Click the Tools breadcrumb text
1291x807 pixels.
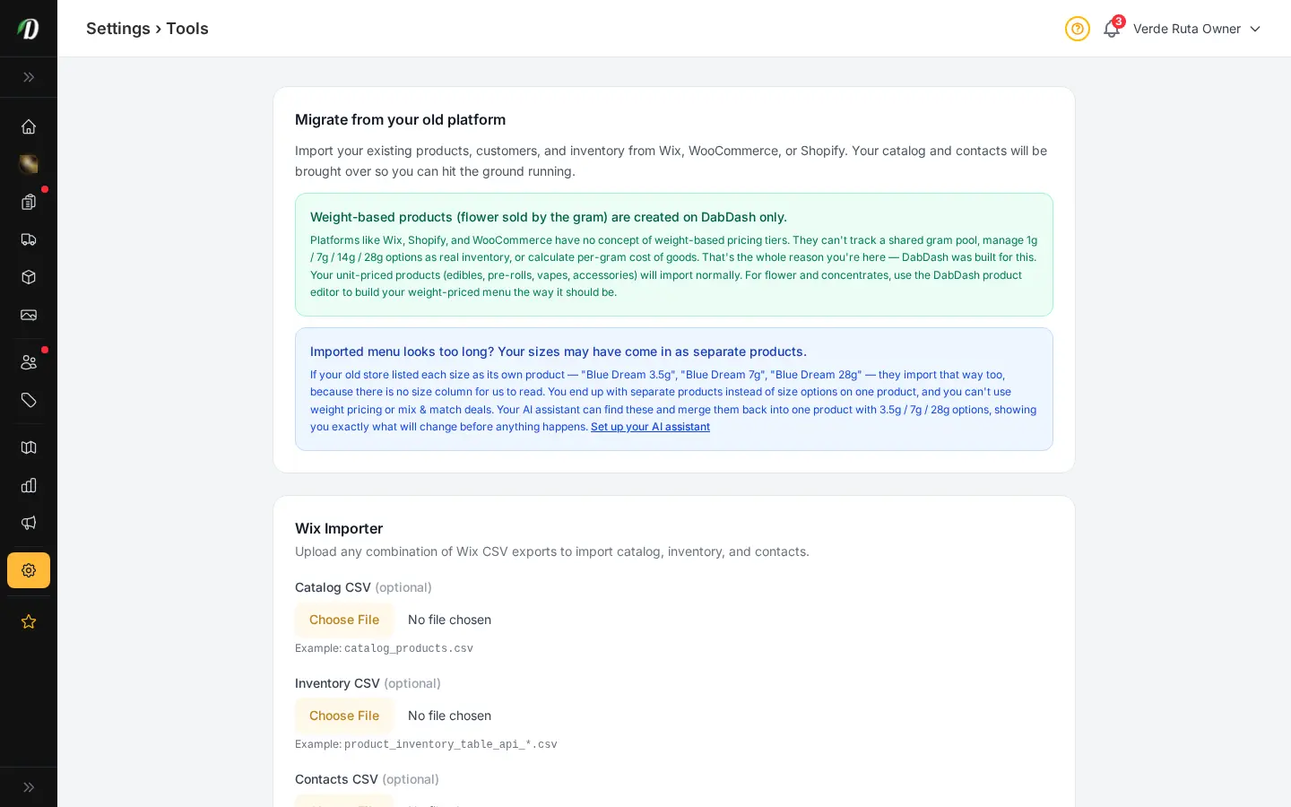(x=187, y=29)
